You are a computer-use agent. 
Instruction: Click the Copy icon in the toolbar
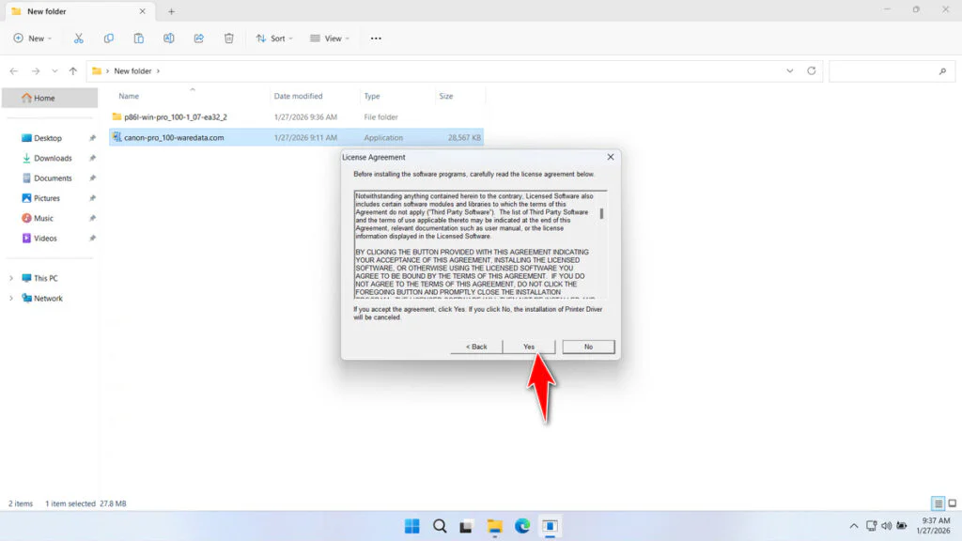pos(108,38)
